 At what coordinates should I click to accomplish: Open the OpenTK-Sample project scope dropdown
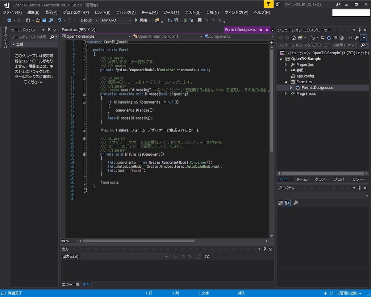(x=96, y=37)
